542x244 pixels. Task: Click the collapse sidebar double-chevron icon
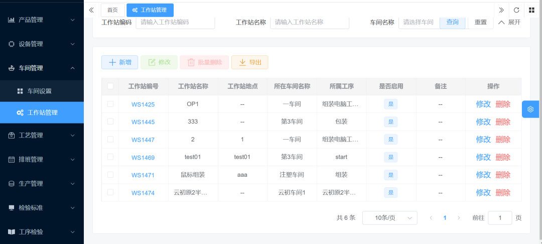click(x=91, y=10)
